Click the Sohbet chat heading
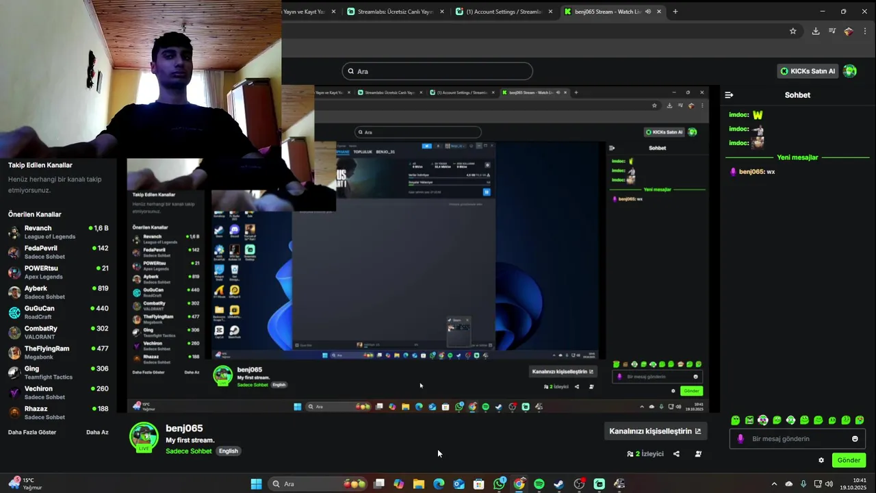This screenshot has height=493, width=876. (x=797, y=95)
